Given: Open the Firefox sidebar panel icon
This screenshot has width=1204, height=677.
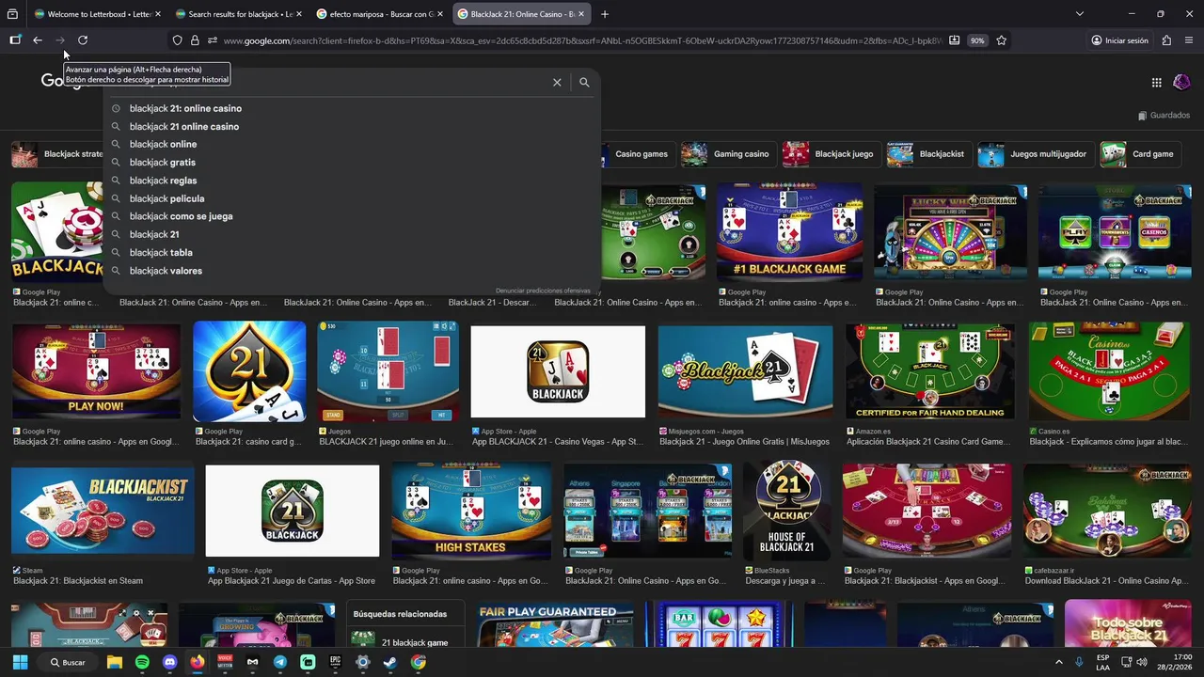Looking at the screenshot, I should (x=15, y=40).
